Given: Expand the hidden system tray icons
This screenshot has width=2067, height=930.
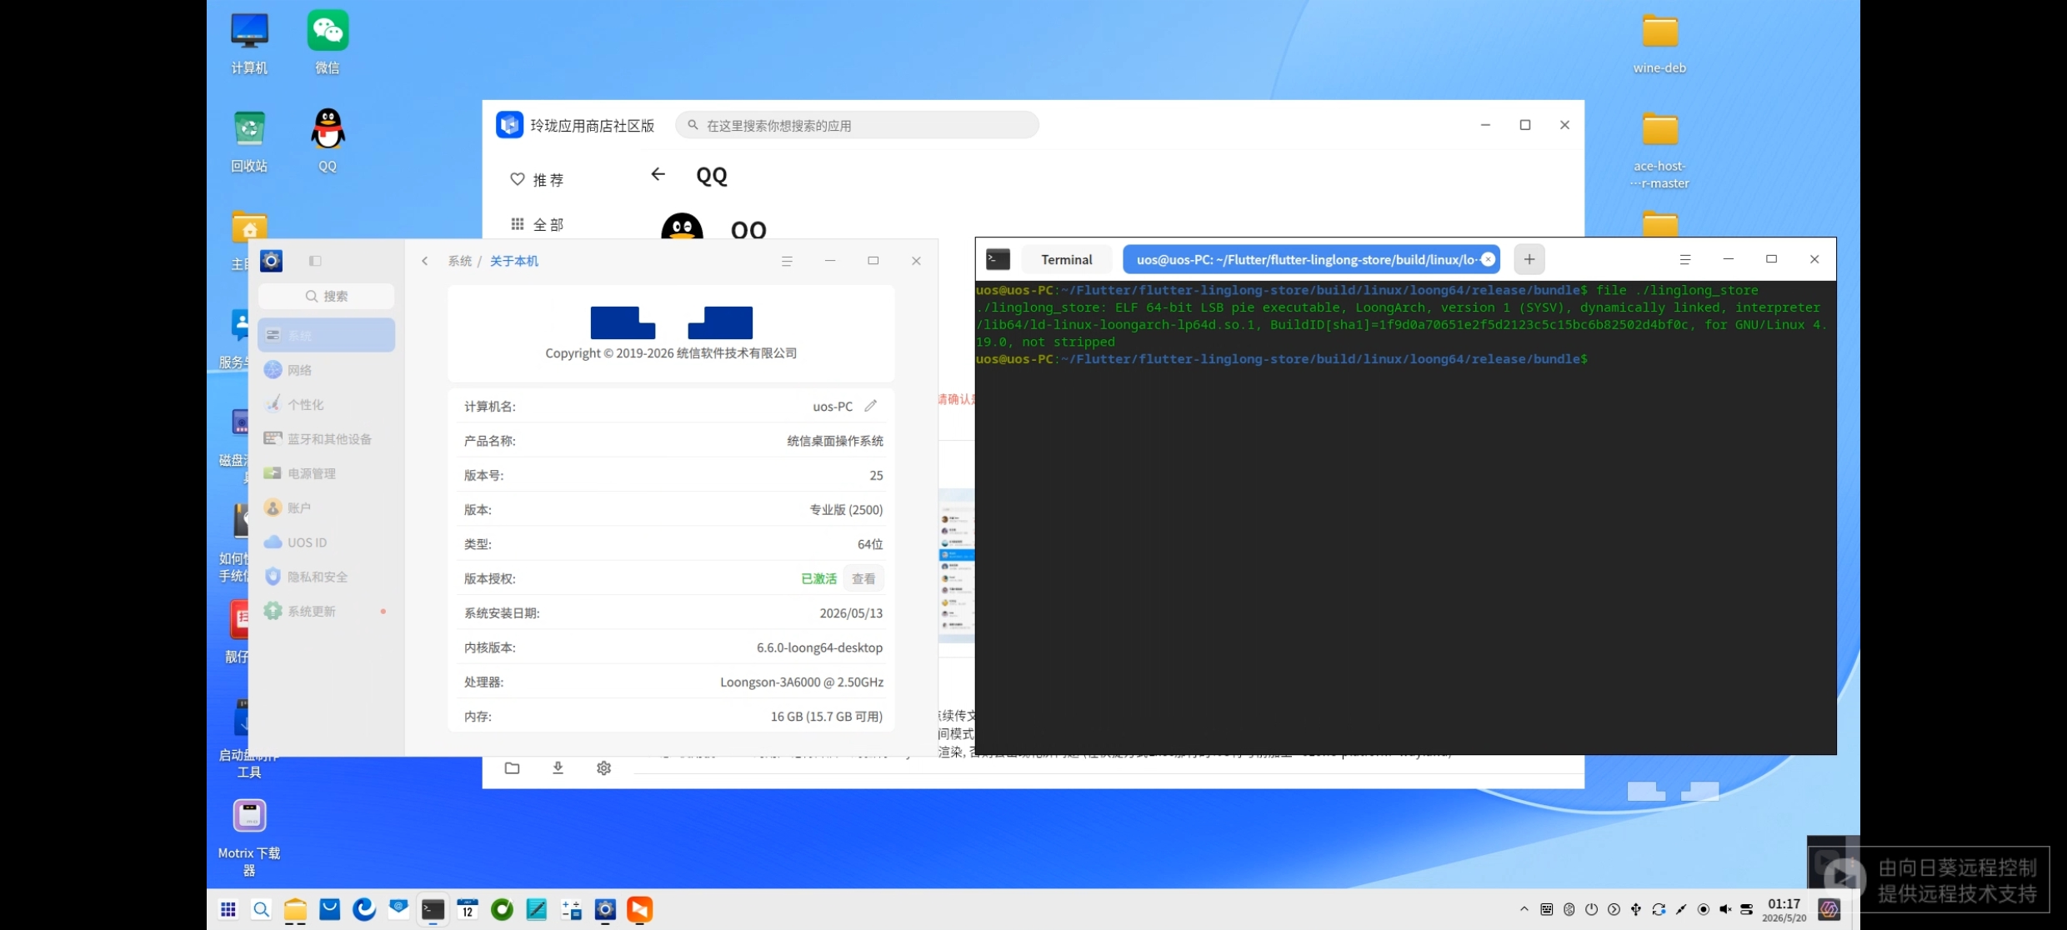Looking at the screenshot, I should tap(1524, 909).
